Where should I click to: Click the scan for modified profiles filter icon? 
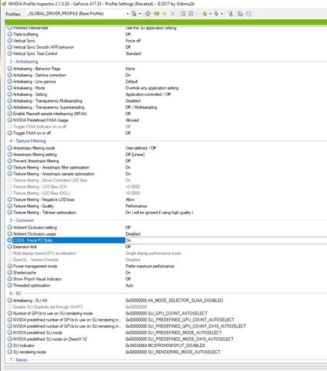coord(230,14)
